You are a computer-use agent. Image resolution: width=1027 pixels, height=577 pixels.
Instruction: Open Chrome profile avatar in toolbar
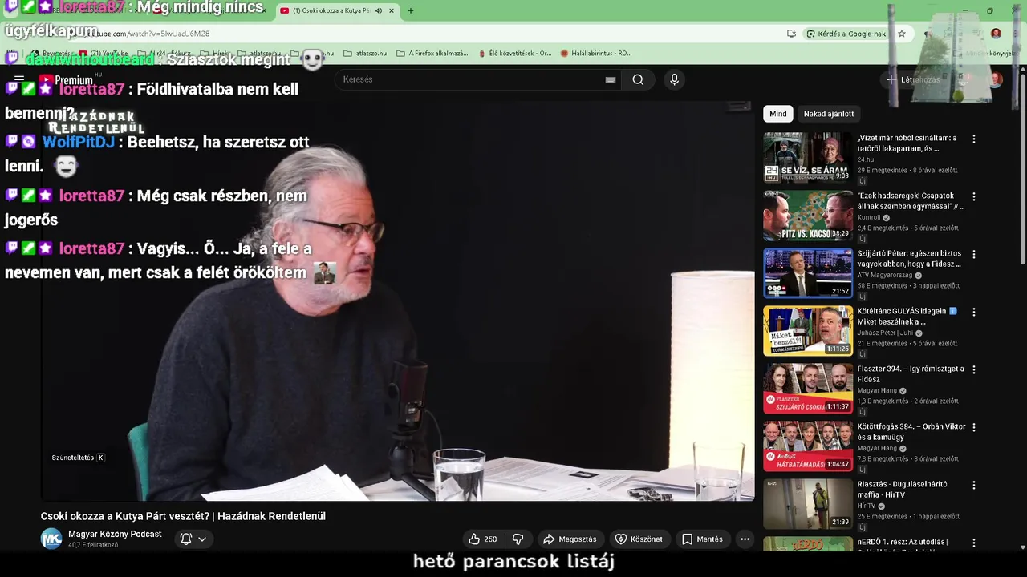996,34
